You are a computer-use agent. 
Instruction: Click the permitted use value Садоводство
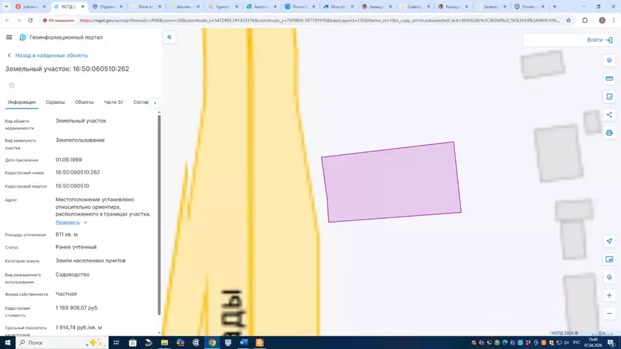pos(73,274)
